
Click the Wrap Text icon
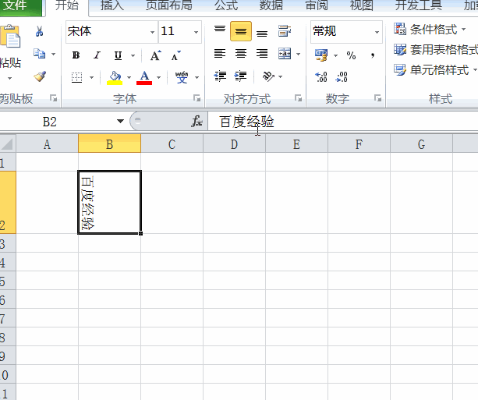click(284, 30)
